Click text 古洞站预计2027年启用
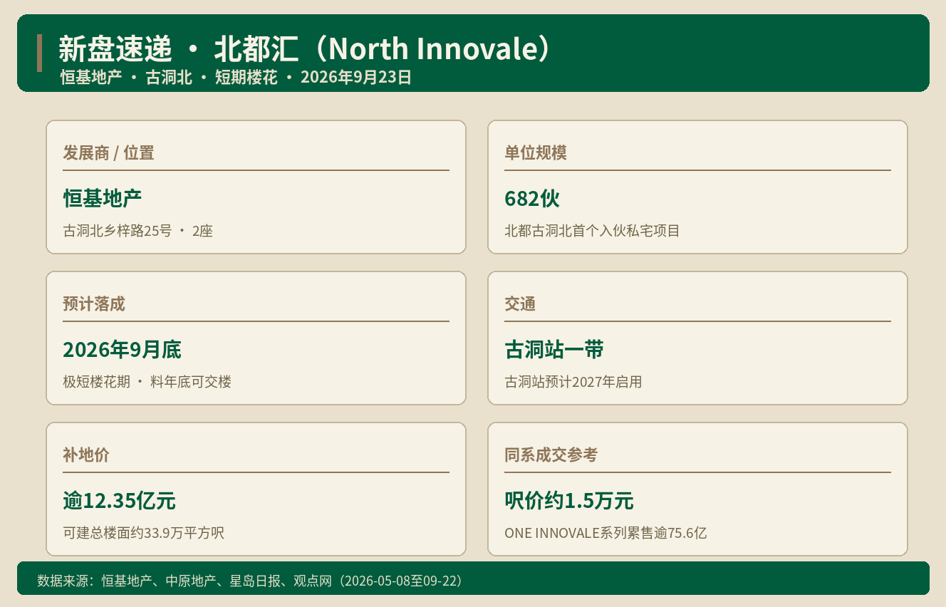Screen dimensions: 946x607 [573, 382]
